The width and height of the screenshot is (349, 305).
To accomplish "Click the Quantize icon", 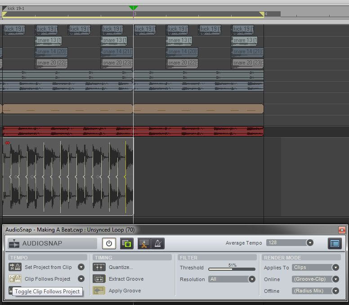I will [x=99, y=267].
